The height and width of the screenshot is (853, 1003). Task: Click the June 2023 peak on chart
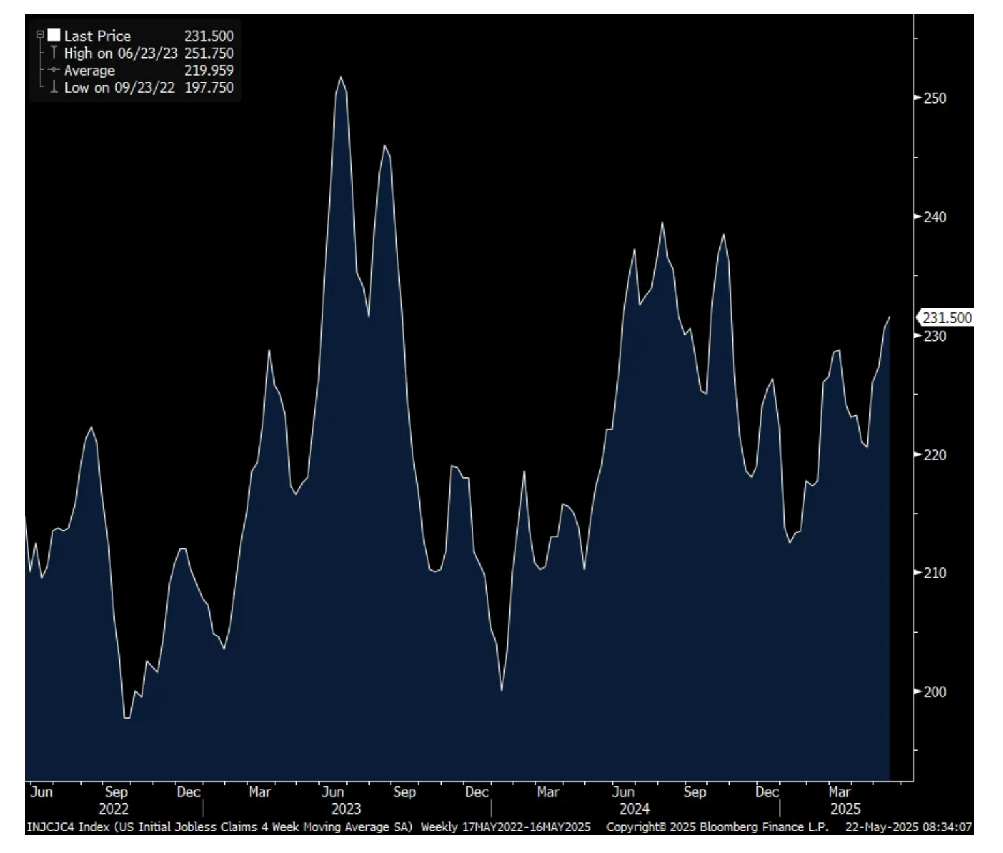coord(340,78)
